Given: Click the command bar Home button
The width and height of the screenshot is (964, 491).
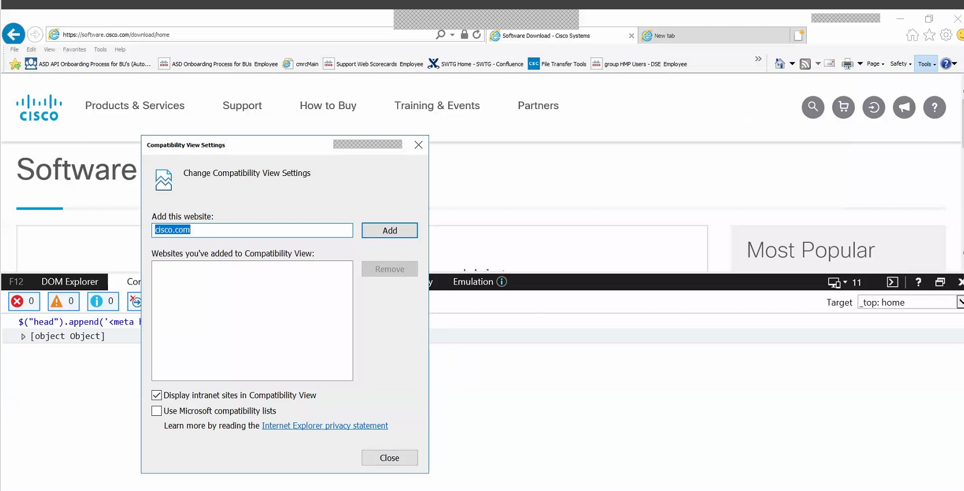Looking at the screenshot, I should coord(780,63).
